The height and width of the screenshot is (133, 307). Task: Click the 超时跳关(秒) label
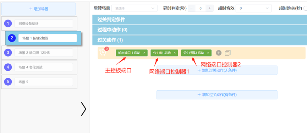click(x=290, y=8)
